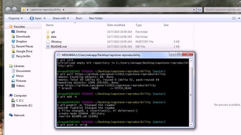Sort files by the Name column
This screenshot has width=241, height=135.
(50, 25)
